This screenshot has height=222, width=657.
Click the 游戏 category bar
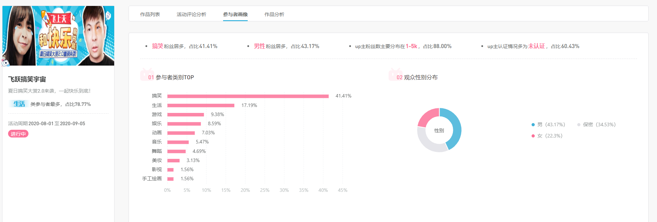(186, 115)
